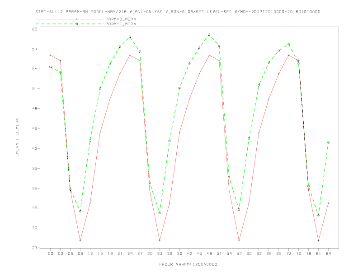358x276 pixels.
Task: Click the F_MEAN | O_MEAN vertical axis title
Action: click(x=17, y=139)
